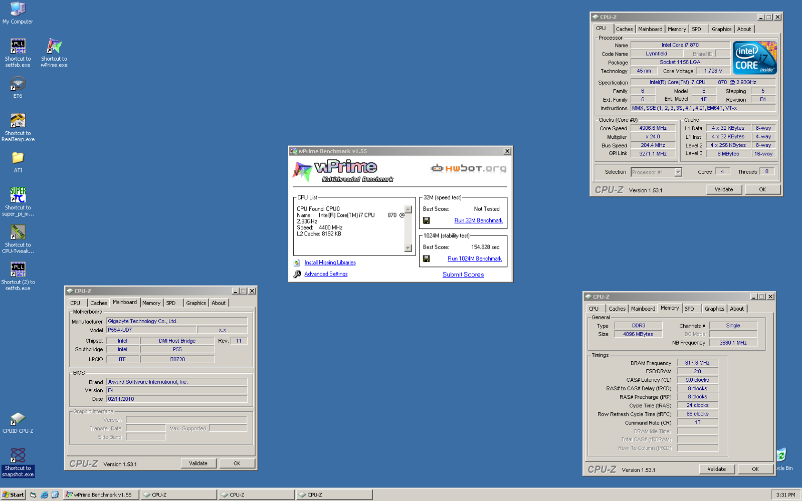Launch the super_pi_mod shortcut icon
This screenshot has width=802, height=501.
coord(18,201)
